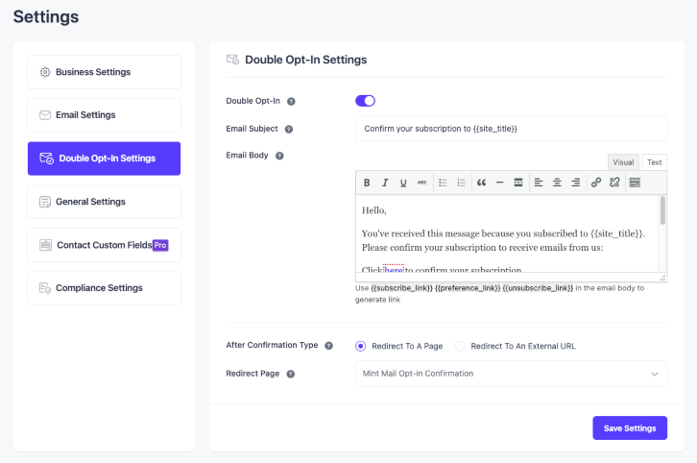Click the Email Settings envelope icon
Screen dimensions: 697x463
pyautogui.click(x=45, y=115)
